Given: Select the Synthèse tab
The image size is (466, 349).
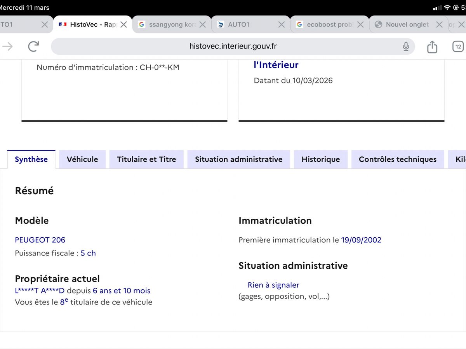Looking at the screenshot, I should [x=31, y=159].
